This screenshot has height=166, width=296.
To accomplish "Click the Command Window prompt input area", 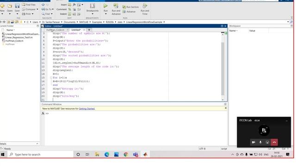I will (136, 114).
